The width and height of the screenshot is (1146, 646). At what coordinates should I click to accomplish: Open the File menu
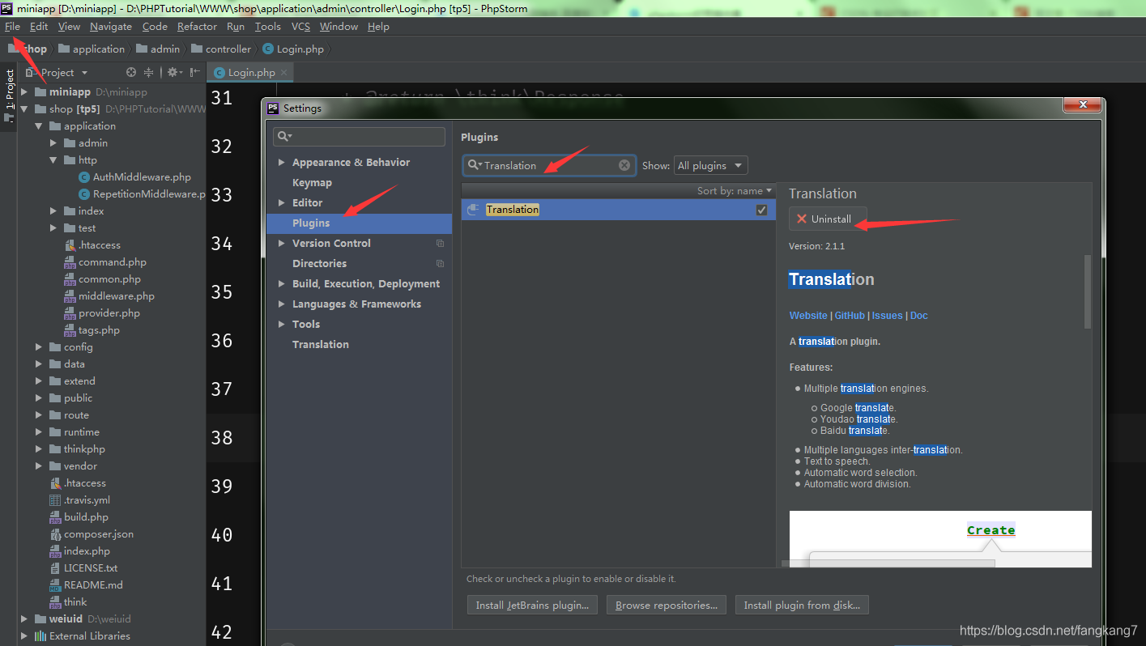(12, 27)
